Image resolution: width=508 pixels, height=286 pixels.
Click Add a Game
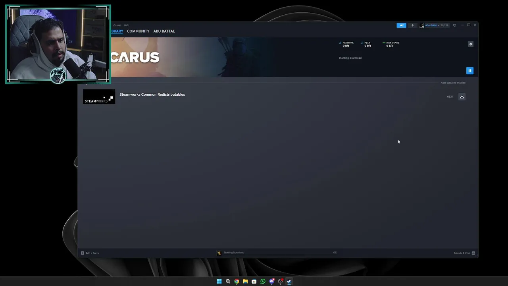click(90, 253)
